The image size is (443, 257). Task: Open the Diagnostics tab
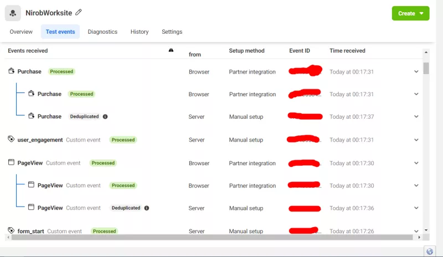[102, 32]
